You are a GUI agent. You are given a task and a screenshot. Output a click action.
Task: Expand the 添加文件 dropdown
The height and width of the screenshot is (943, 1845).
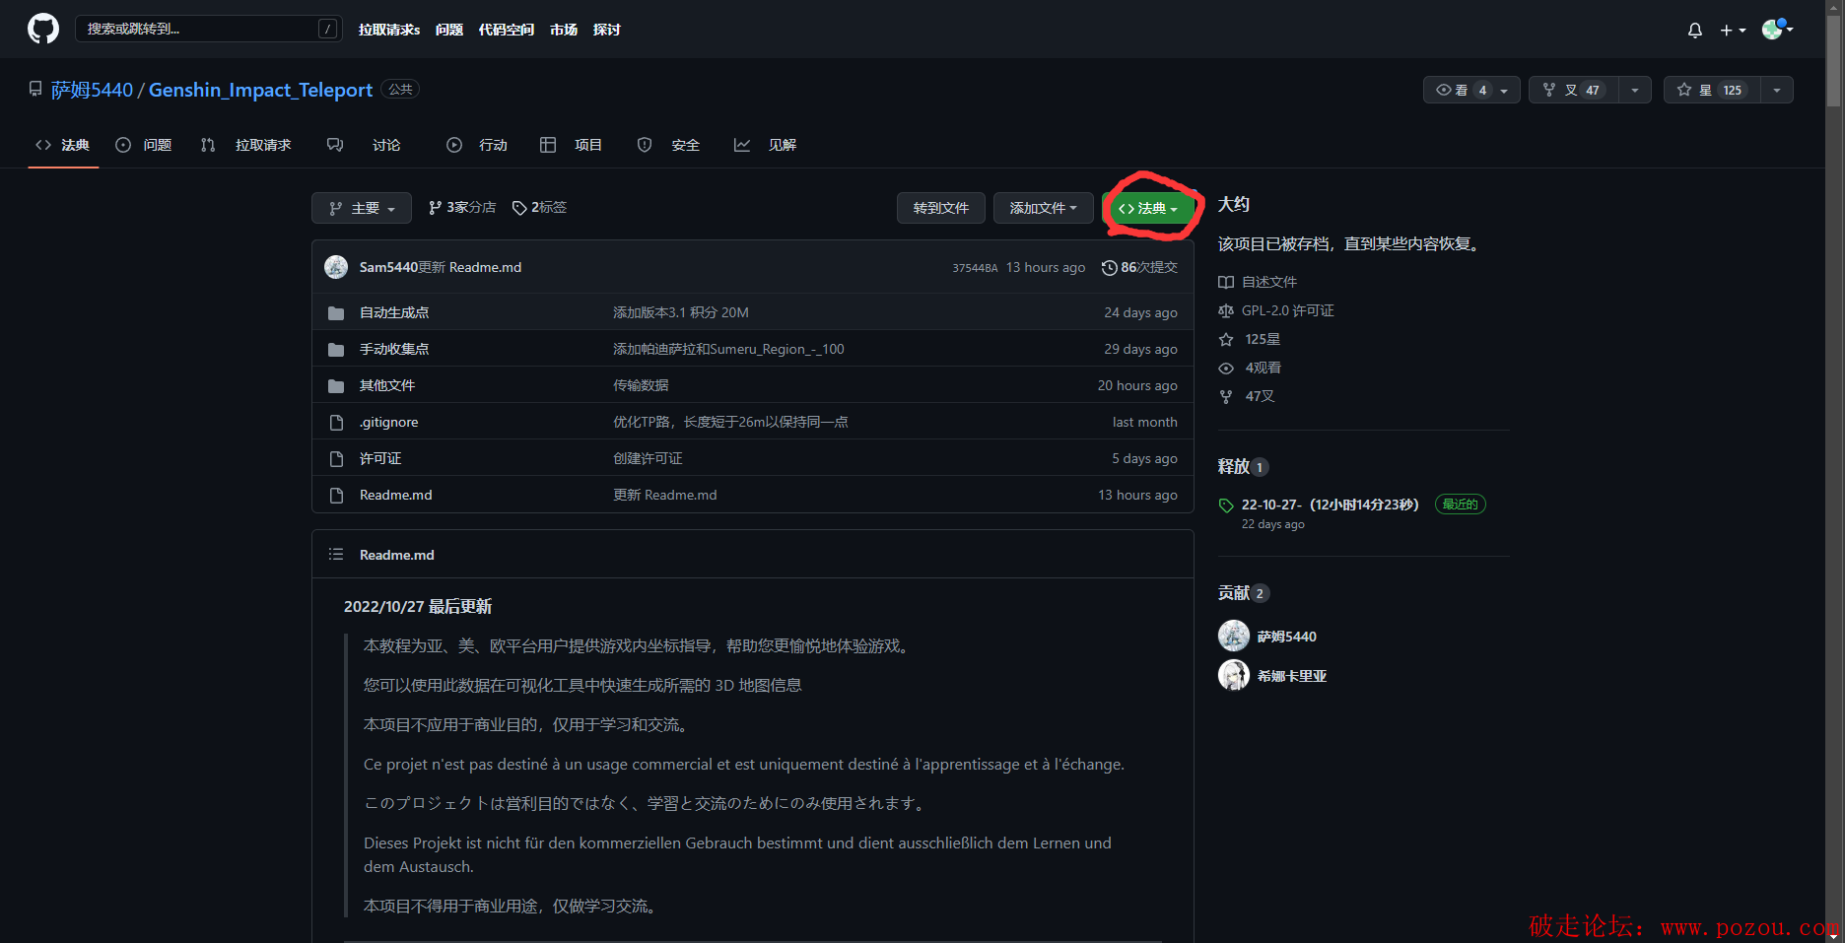click(1044, 208)
